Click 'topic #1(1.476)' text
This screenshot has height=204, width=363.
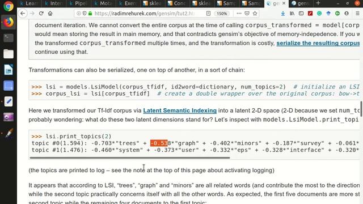click(x=59, y=150)
